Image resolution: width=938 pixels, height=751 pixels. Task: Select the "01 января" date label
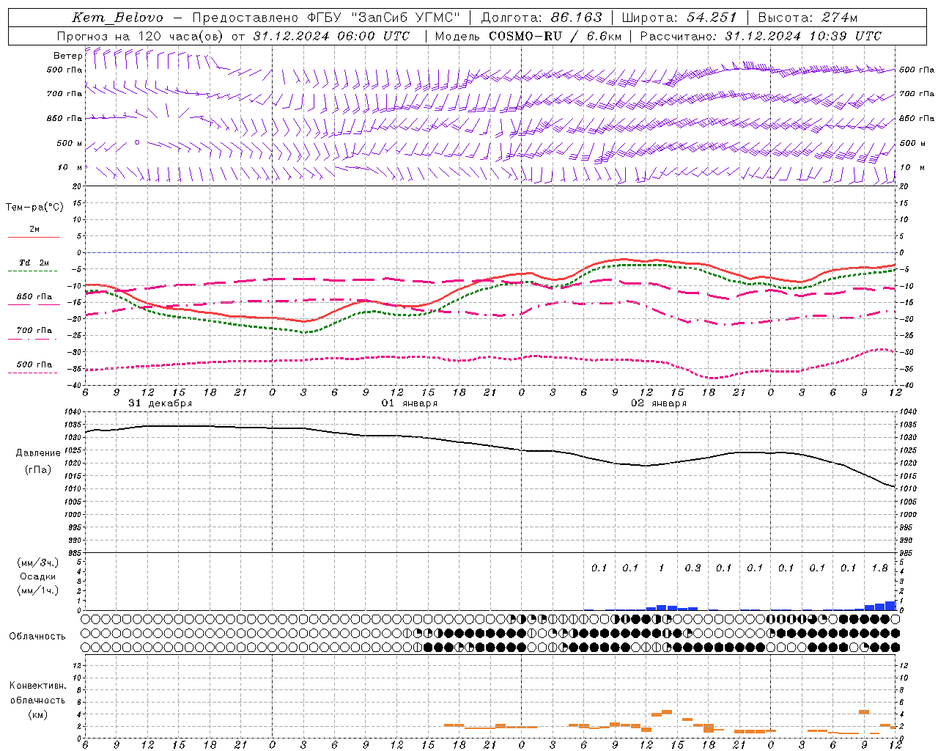(x=410, y=403)
